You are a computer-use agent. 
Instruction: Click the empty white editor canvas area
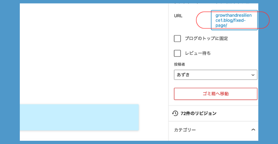click(x=94, y=53)
